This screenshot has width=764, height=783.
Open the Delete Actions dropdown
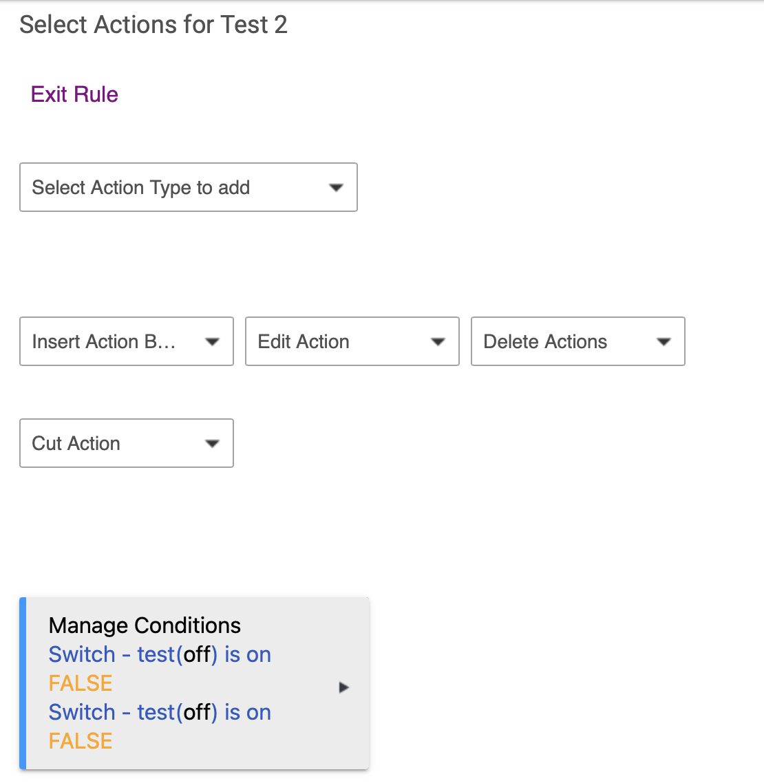(578, 341)
